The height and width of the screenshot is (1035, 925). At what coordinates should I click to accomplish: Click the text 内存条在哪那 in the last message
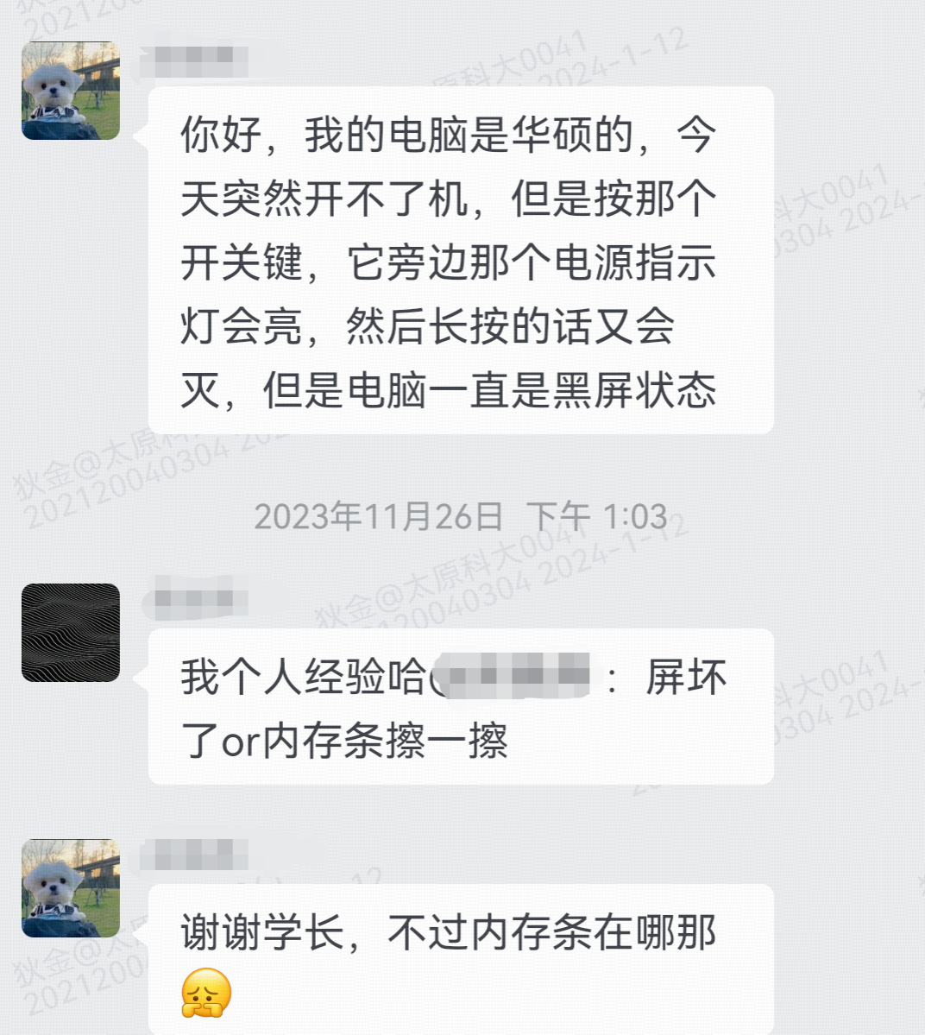(x=594, y=932)
